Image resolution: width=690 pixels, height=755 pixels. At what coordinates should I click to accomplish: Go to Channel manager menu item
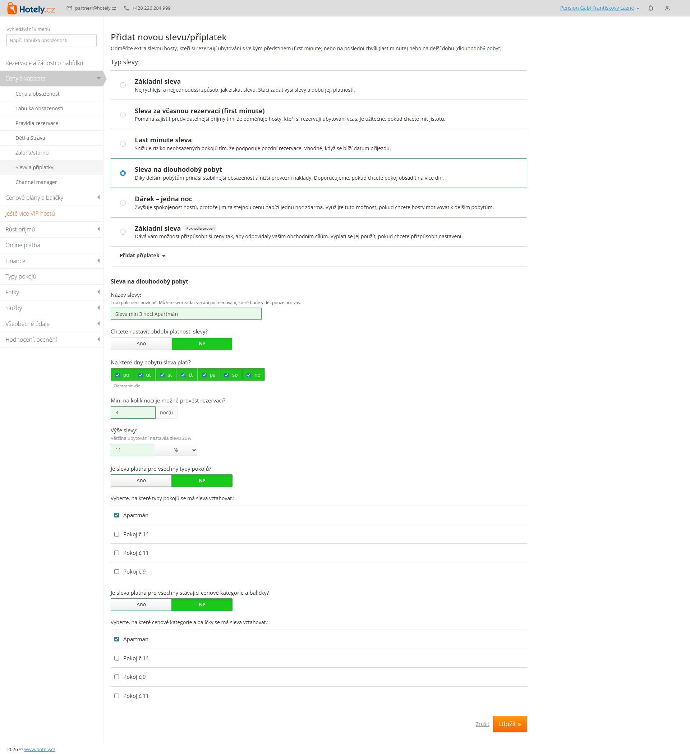click(36, 182)
